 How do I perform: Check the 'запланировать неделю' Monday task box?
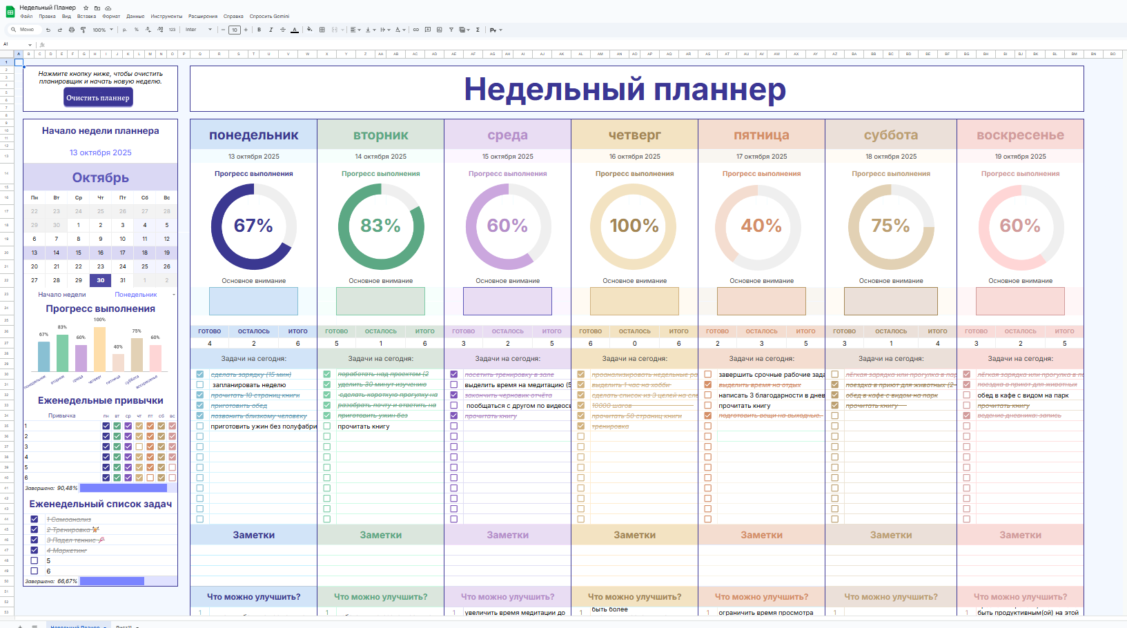pos(200,384)
